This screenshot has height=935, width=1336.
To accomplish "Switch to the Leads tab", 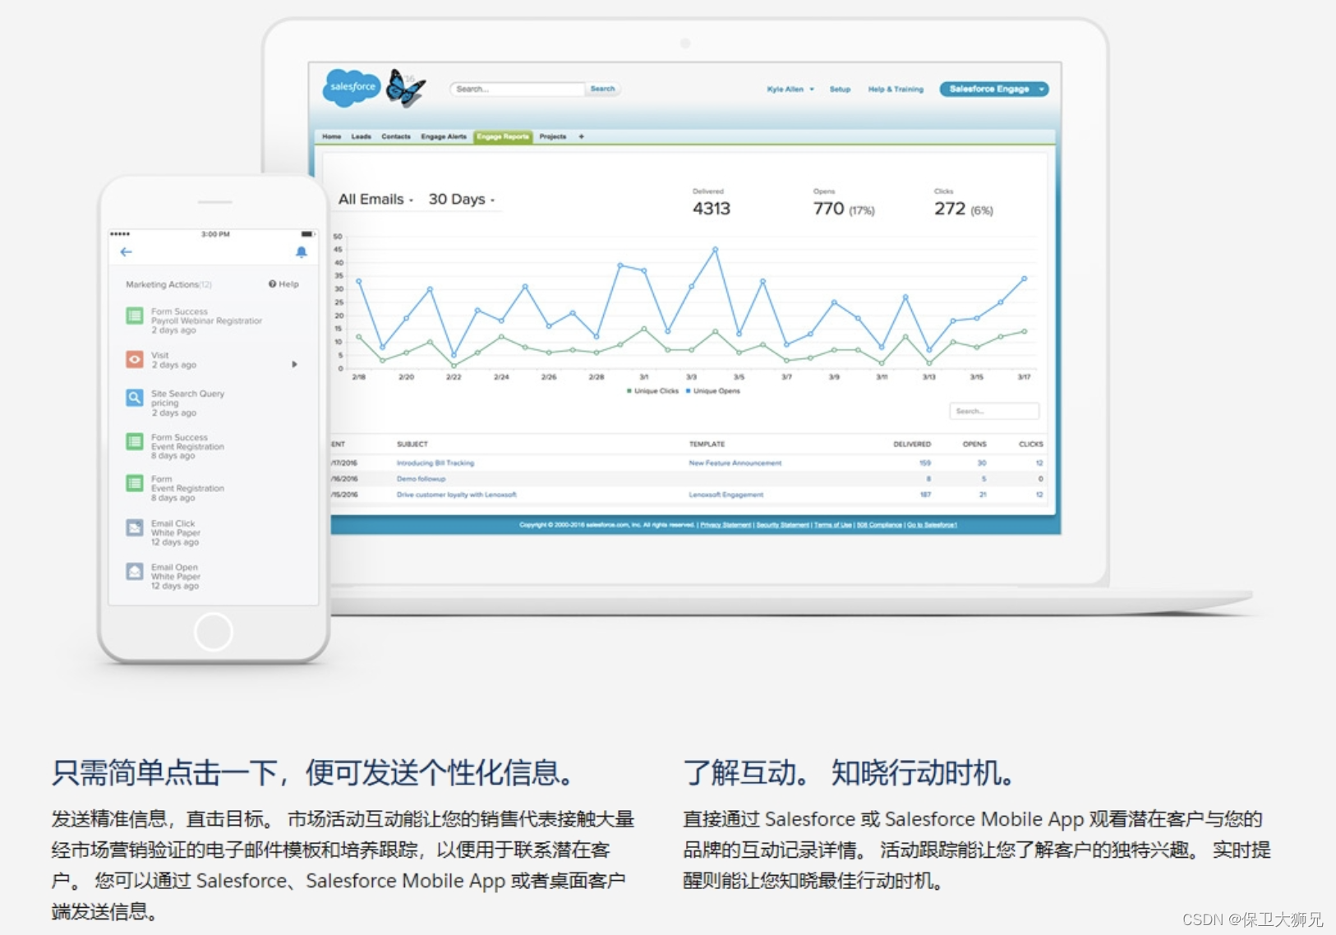I will [362, 136].
